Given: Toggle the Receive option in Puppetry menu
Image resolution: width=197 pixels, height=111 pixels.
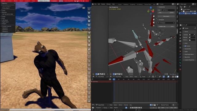Looking at the screenshot, I should [4, 12].
